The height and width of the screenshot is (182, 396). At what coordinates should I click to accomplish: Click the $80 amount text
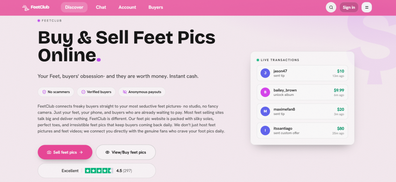click(340, 129)
